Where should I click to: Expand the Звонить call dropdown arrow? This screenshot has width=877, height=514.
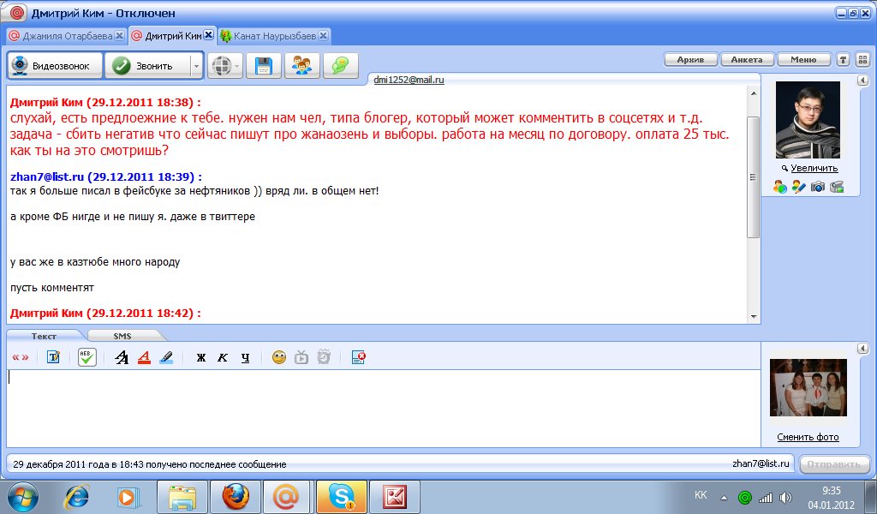click(x=196, y=66)
